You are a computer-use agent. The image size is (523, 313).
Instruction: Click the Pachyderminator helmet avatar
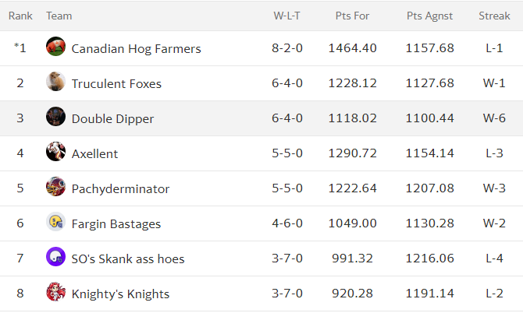click(55, 186)
